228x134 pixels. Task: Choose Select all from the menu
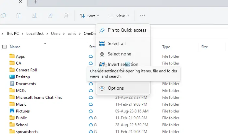click(x=116, y=43)
